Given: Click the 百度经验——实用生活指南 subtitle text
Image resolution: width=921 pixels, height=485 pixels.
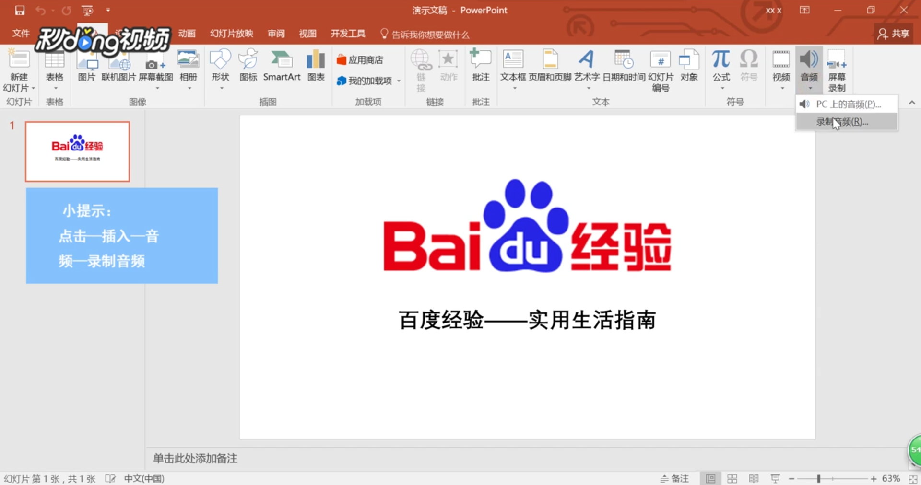Looking at the screenshot, I should tap(527, 320).
